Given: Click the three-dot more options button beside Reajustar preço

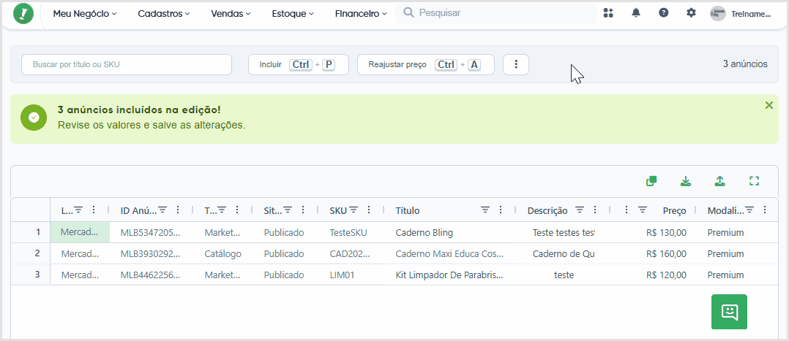Looking at the screenshot, I should coord(516,64).
